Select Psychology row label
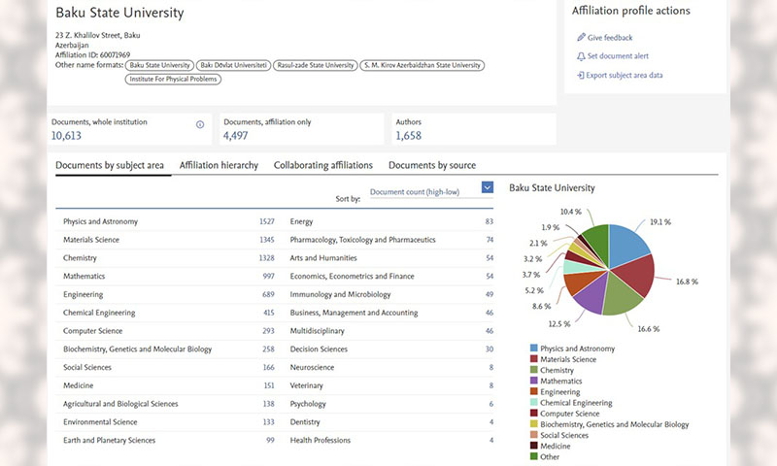The height and width of the screenshot is (466, 777). 308,404
